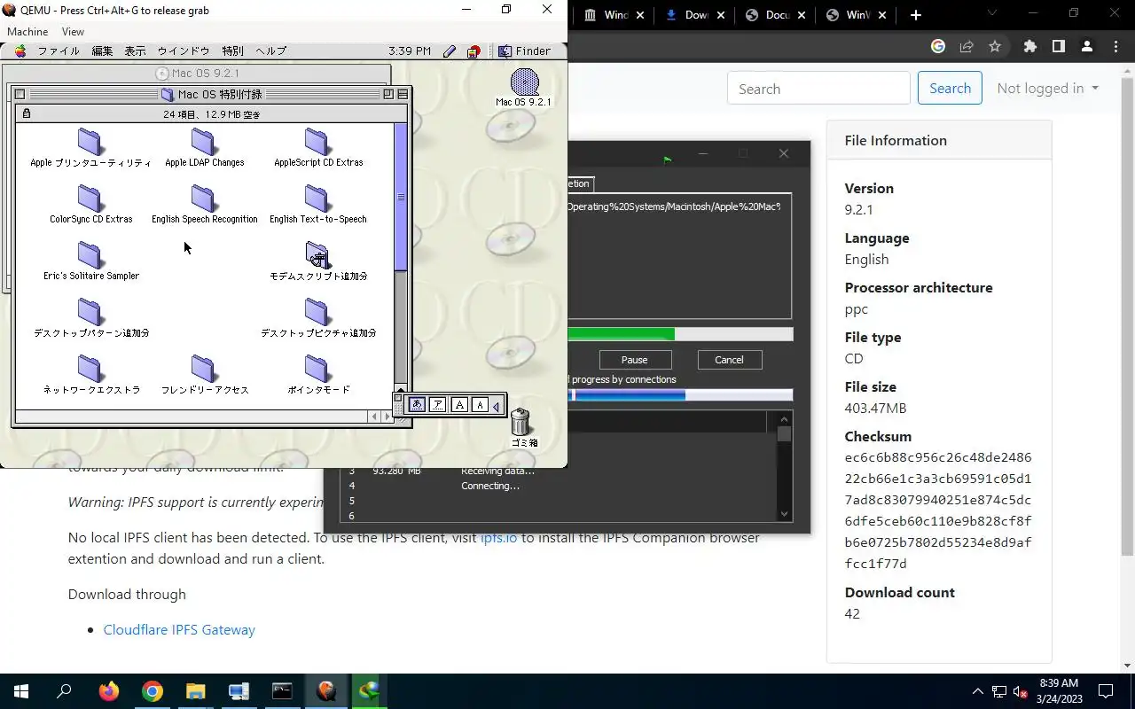Switch to the WinW browser tab
The width and height of the screenshot is (1135, 709).
857,15
